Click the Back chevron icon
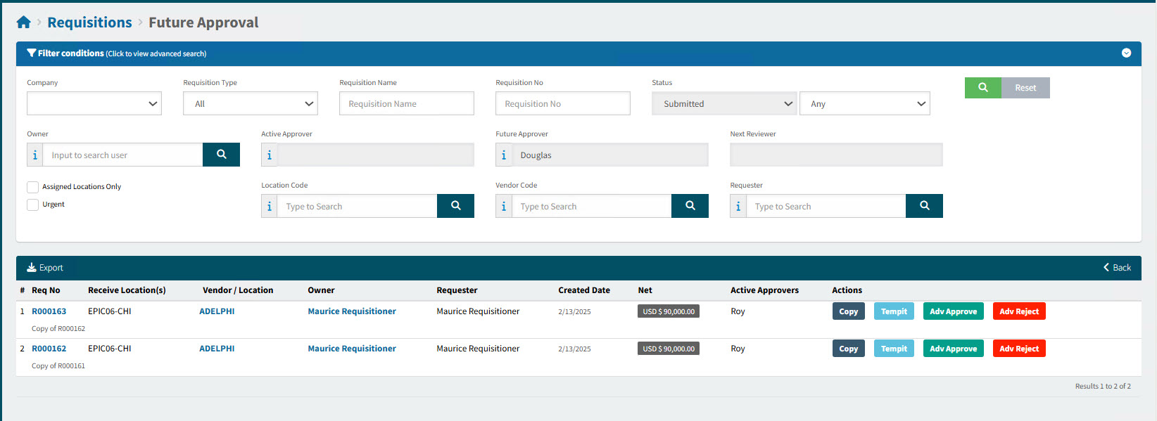Screen dimensions: 1157x421 (x=1106, y=268)
